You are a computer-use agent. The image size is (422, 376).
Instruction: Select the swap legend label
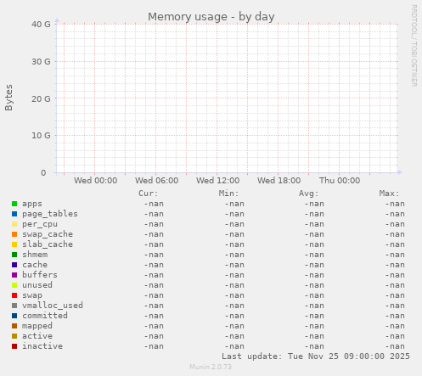[x=32, y=295]
